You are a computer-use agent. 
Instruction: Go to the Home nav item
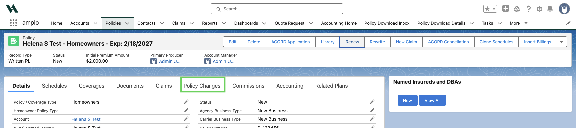click(57, 23)
